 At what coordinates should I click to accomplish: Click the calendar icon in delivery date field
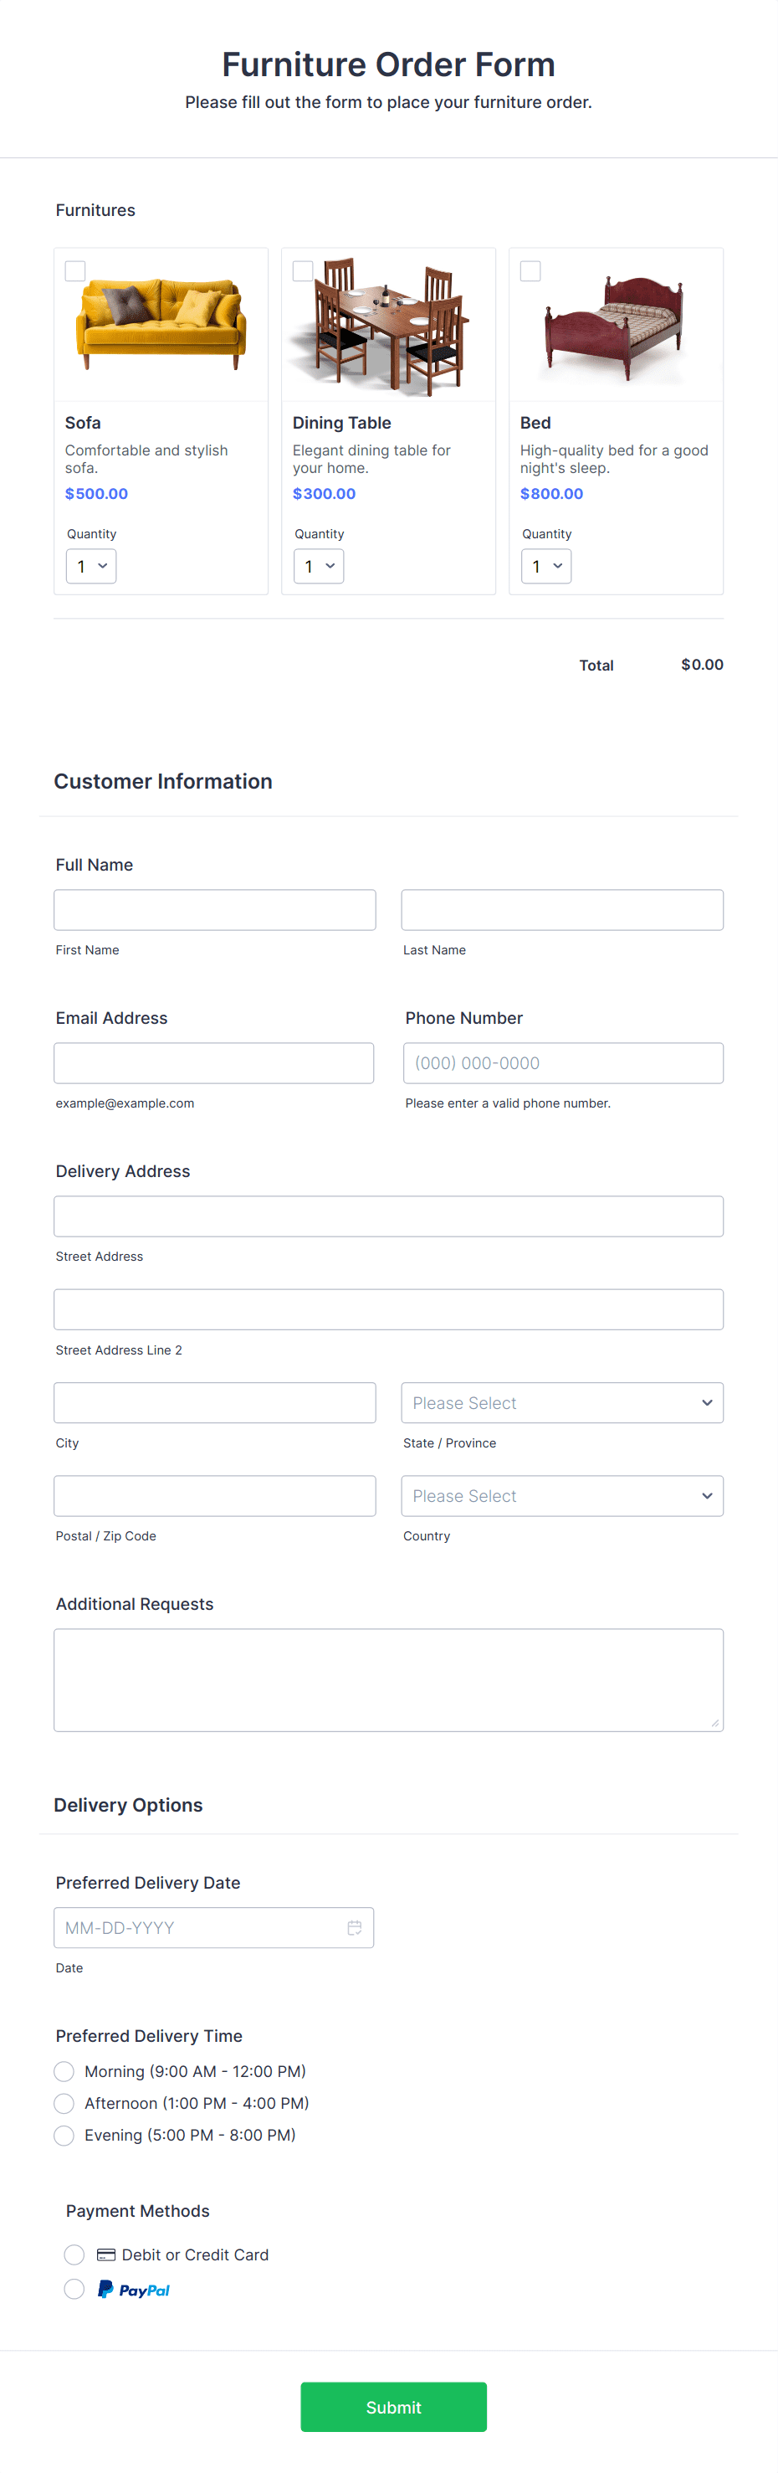354,1927
